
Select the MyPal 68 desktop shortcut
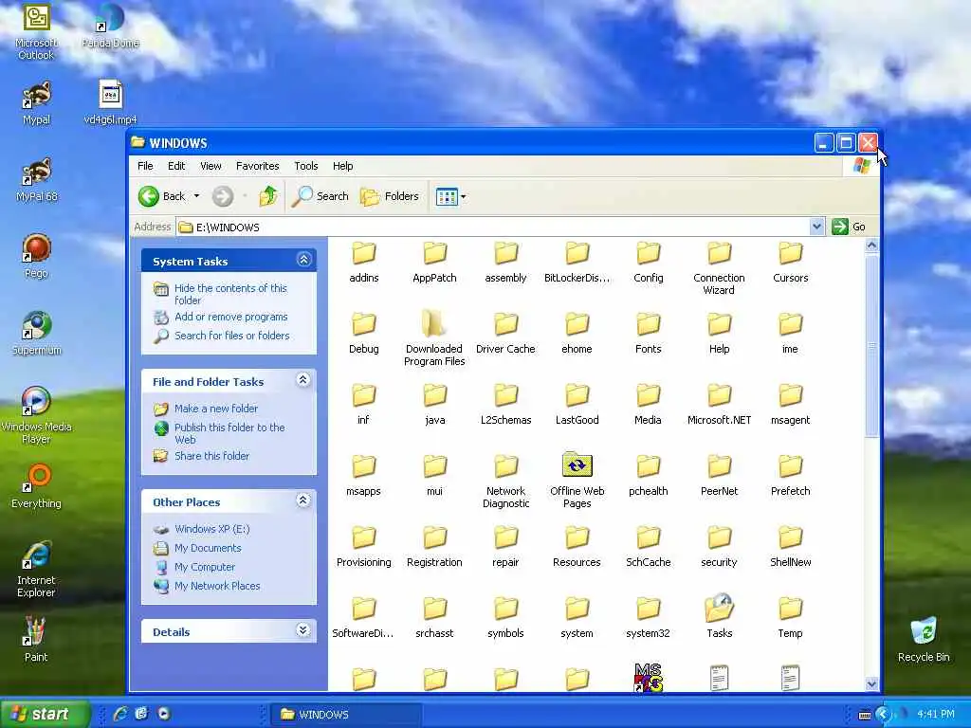tap(37, 179)
